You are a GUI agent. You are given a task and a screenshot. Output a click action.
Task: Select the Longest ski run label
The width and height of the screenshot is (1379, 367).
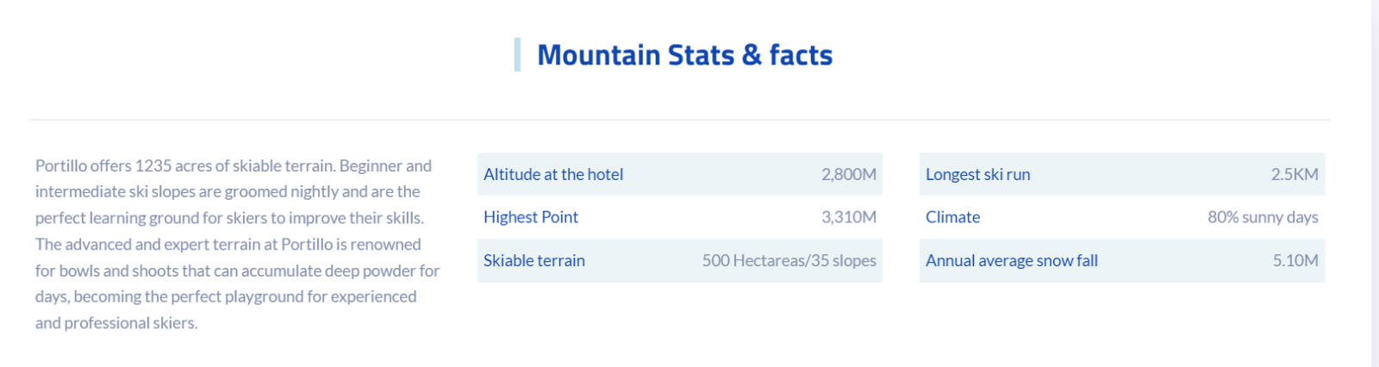tap(978, 174)
